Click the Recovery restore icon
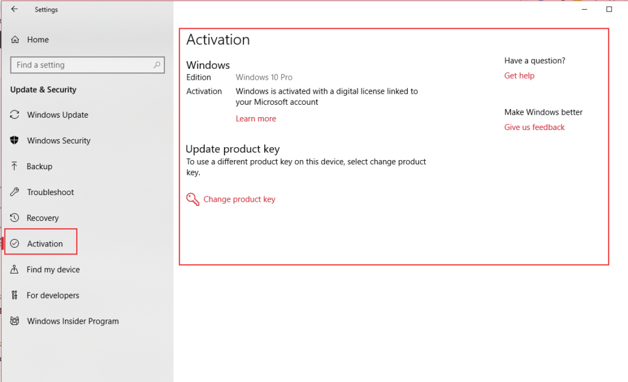 click(14, 218)
